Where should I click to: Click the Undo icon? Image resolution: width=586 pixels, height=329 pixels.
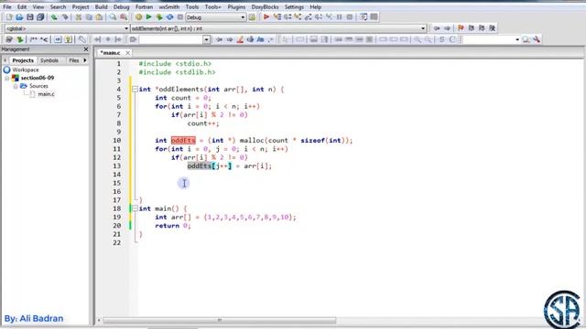[54, 17]
